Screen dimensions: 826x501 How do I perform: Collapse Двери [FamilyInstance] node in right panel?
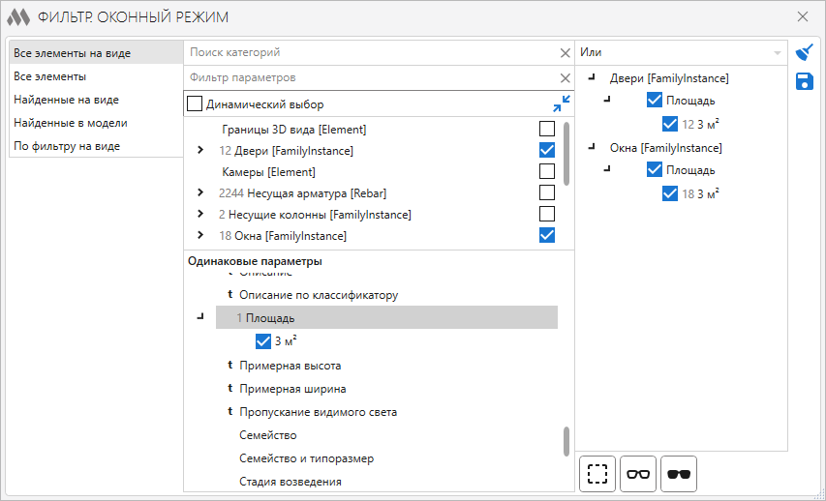click(591, 77)
